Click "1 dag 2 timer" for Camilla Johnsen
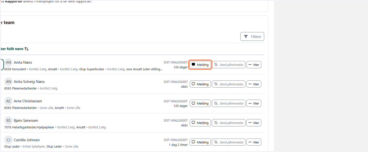This screenshot has height=152, width=368. [x=178, y=145]
